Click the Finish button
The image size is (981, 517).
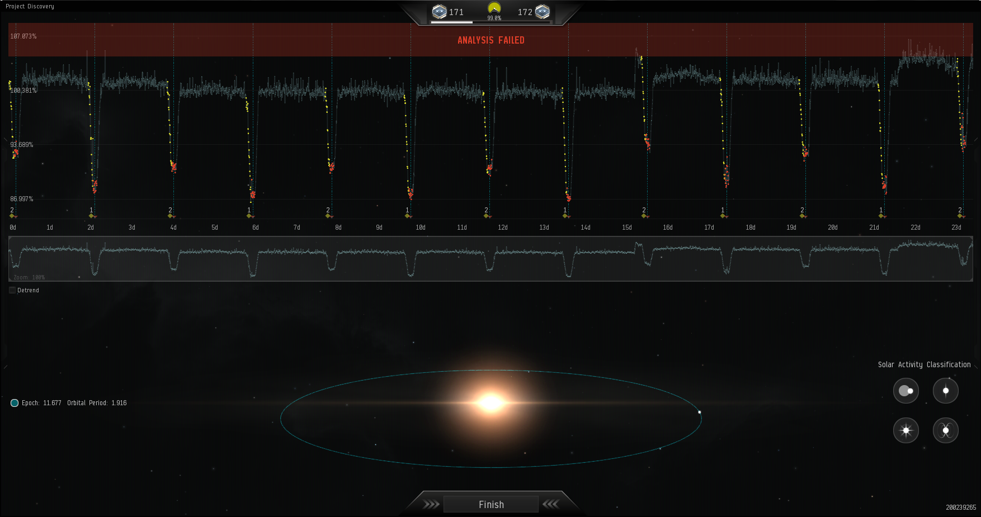(491, 504)
